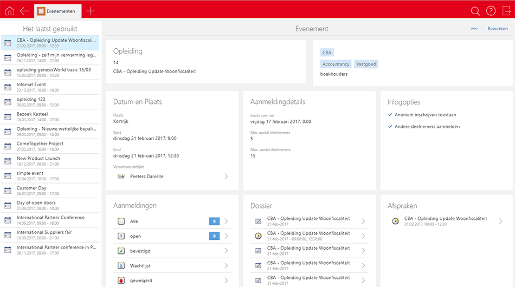Click calendar icon beside Customer Day
The width and height of the screenshot is (515, 287).
[8, 191]
